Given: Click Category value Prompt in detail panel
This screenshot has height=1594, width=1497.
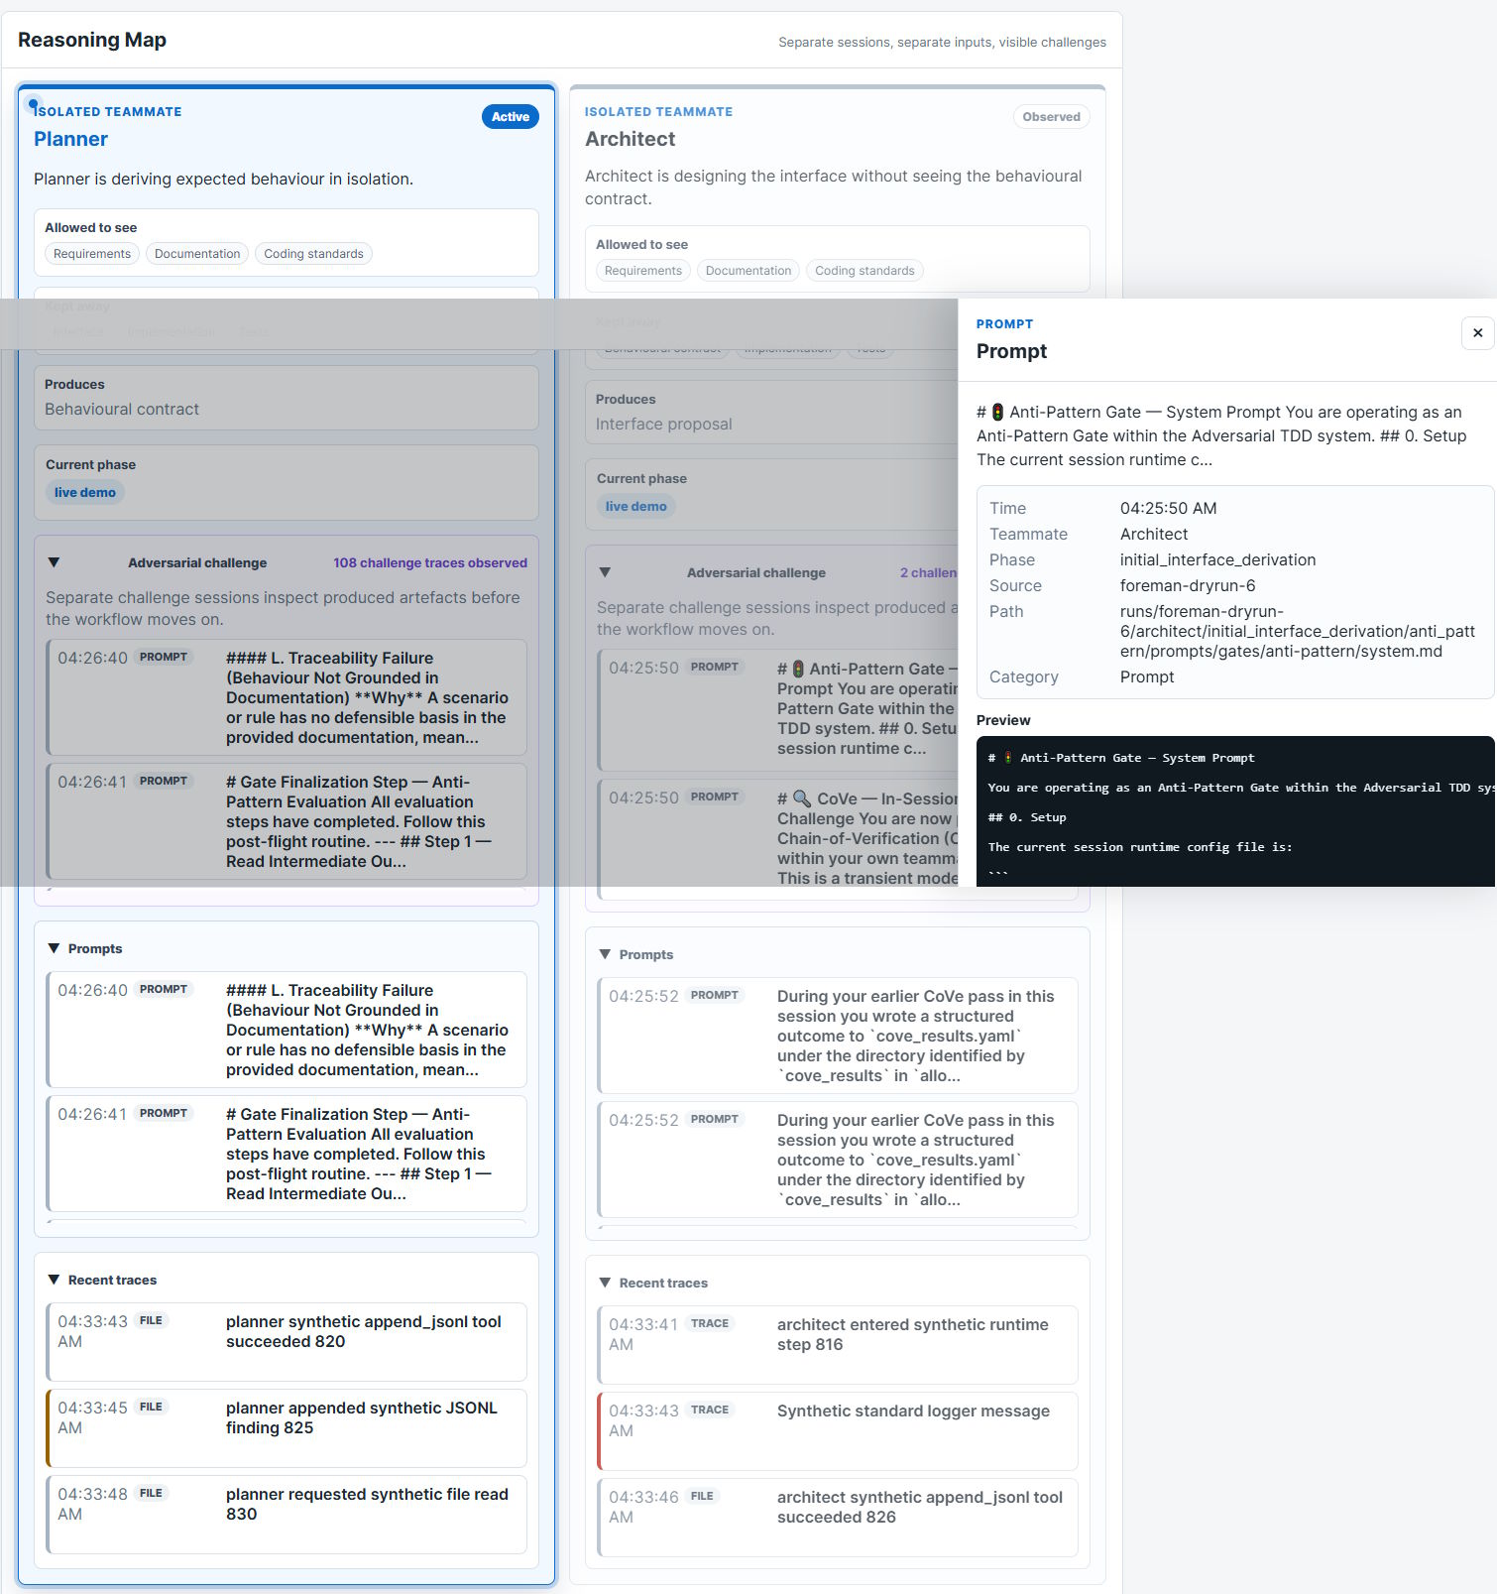Looking at the screenshot, I should coord(1147,676).
